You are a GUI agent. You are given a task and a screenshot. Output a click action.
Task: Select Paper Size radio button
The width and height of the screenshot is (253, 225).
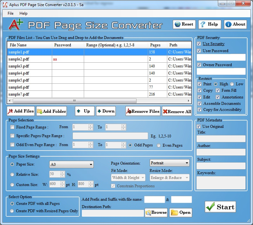(12, 164)
